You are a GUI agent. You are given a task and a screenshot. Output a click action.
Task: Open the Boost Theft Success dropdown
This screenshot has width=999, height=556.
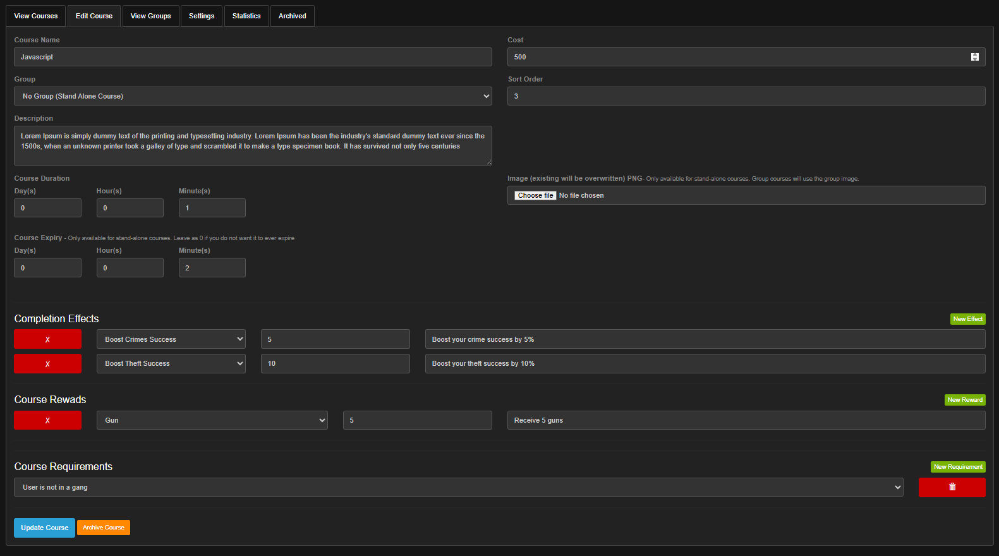click(x=171, y=364)
